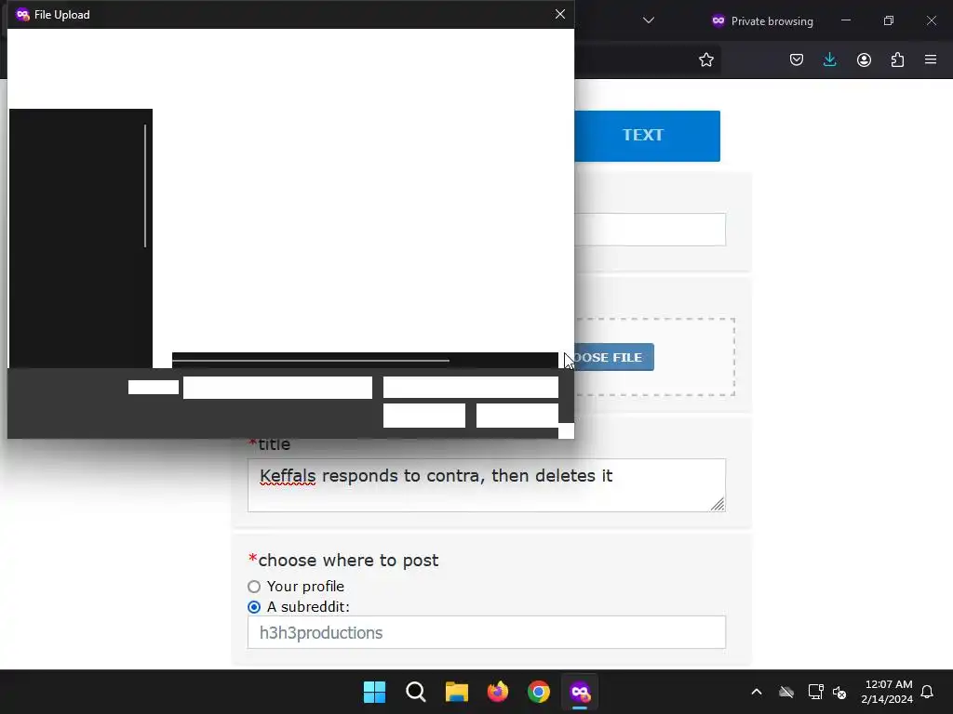Open the Firefox account icon

point(864,59)
